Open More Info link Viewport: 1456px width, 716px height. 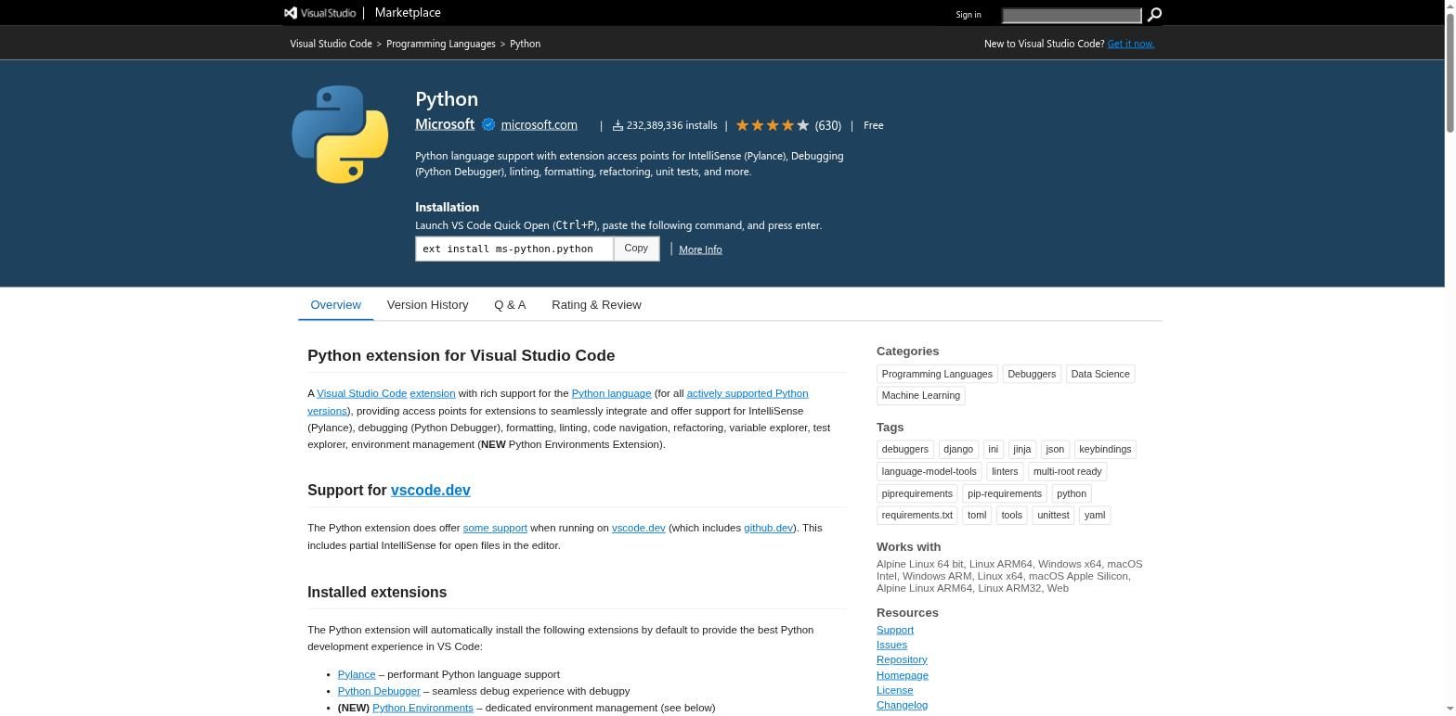[x=700, y=249]
